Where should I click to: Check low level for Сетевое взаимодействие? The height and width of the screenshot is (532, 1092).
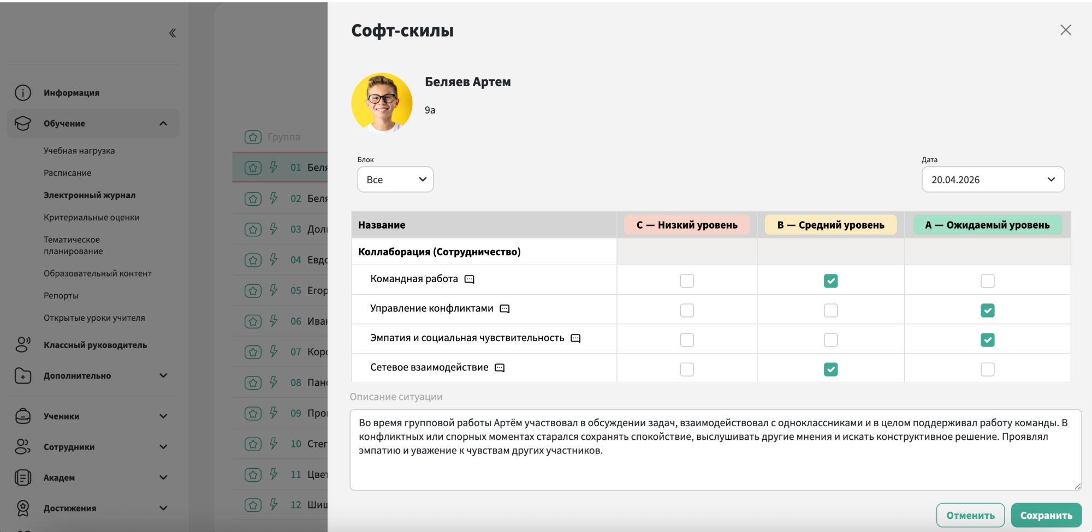click(x=687, y=369)
